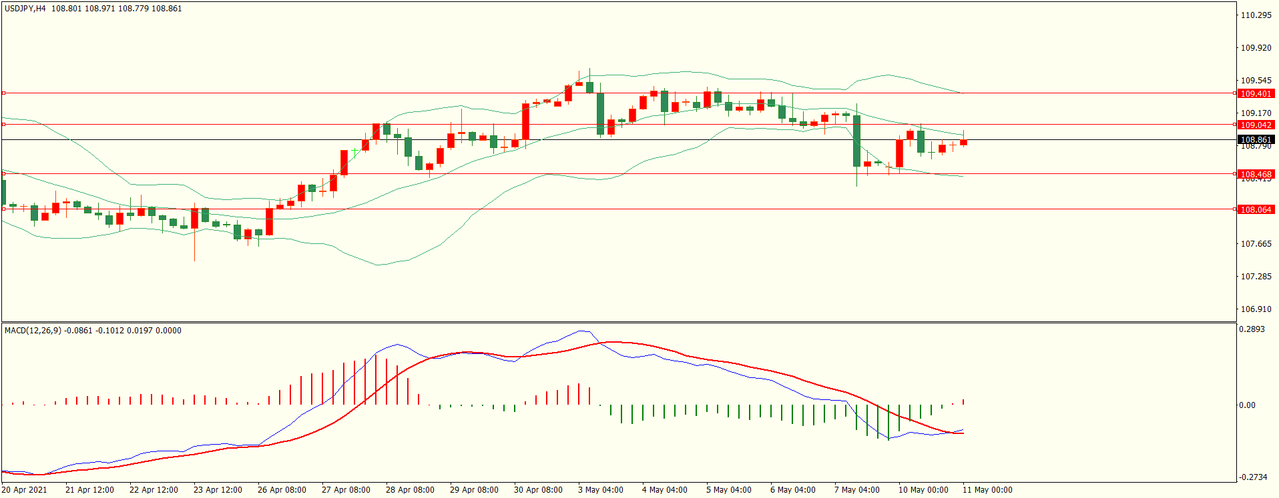Select the 11 May 00:00 time label
Image resolution: width=1279 pixels, height=498 pixels.
point(987,490)
